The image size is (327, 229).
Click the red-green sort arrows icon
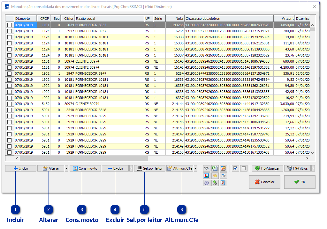click(207, 176)
